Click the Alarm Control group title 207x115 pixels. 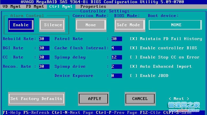click(x=27, y=16)
